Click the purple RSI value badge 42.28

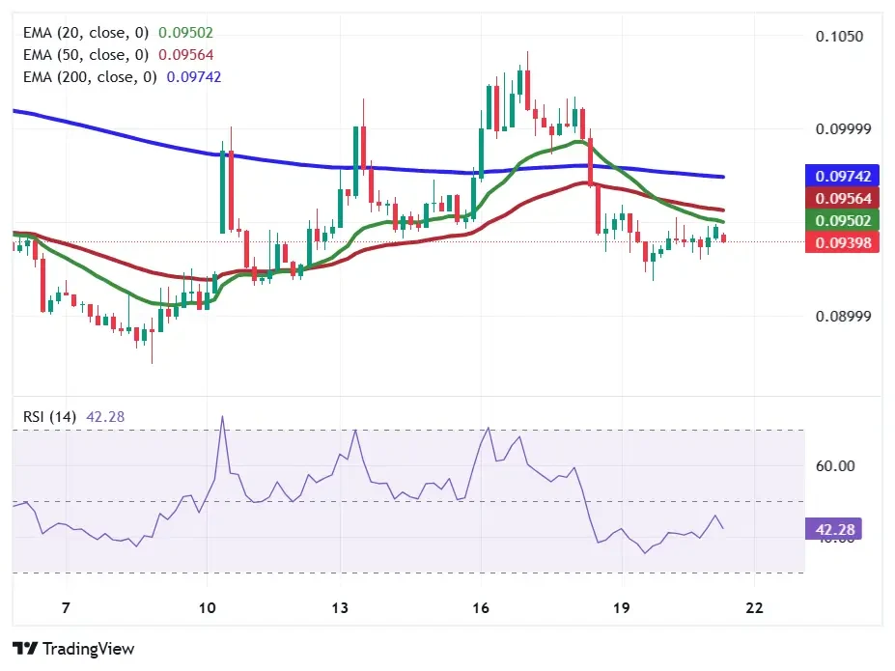coord(834,528)
